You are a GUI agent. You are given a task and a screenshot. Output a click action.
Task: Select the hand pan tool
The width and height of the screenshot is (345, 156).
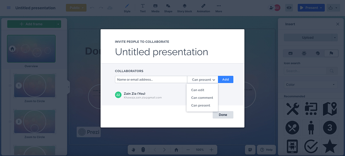pyautogui.click(x=133, y=150)
